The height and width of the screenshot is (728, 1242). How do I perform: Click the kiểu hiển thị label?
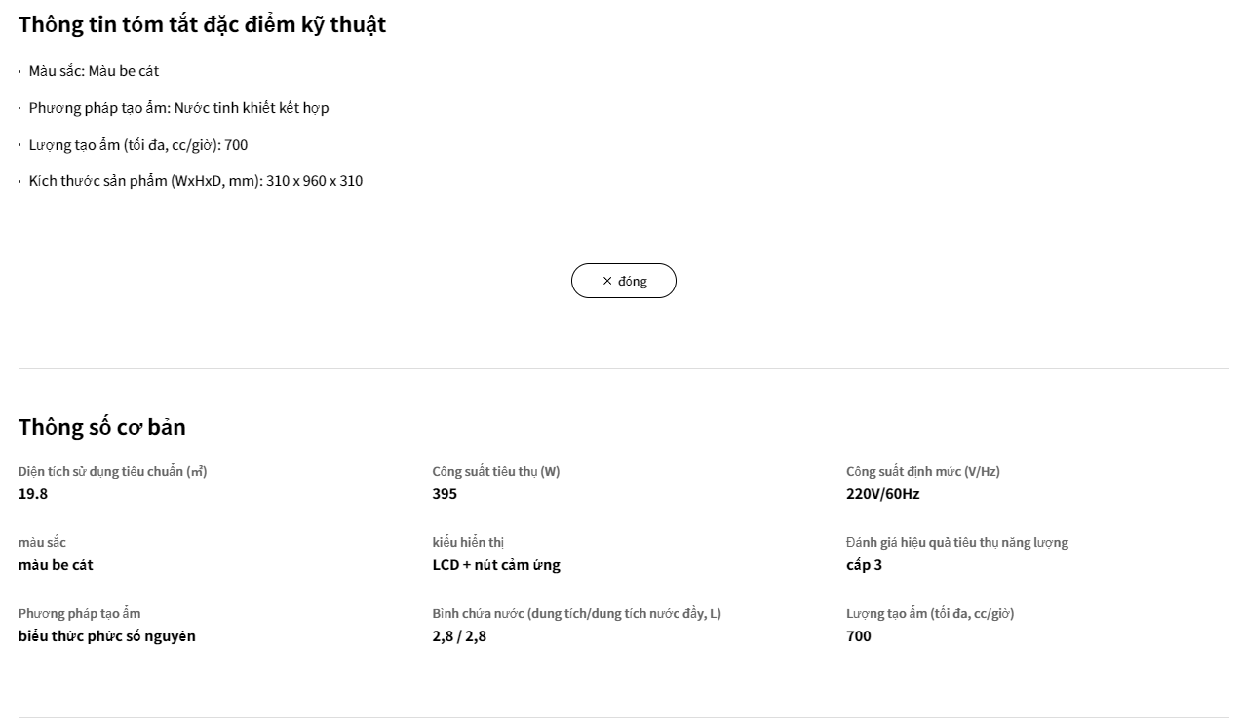(468, 543)
